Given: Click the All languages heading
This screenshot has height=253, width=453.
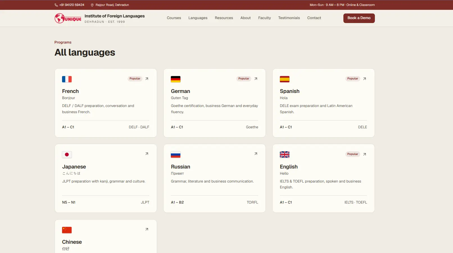Looking at the screenshot, I should click(85, 53).
